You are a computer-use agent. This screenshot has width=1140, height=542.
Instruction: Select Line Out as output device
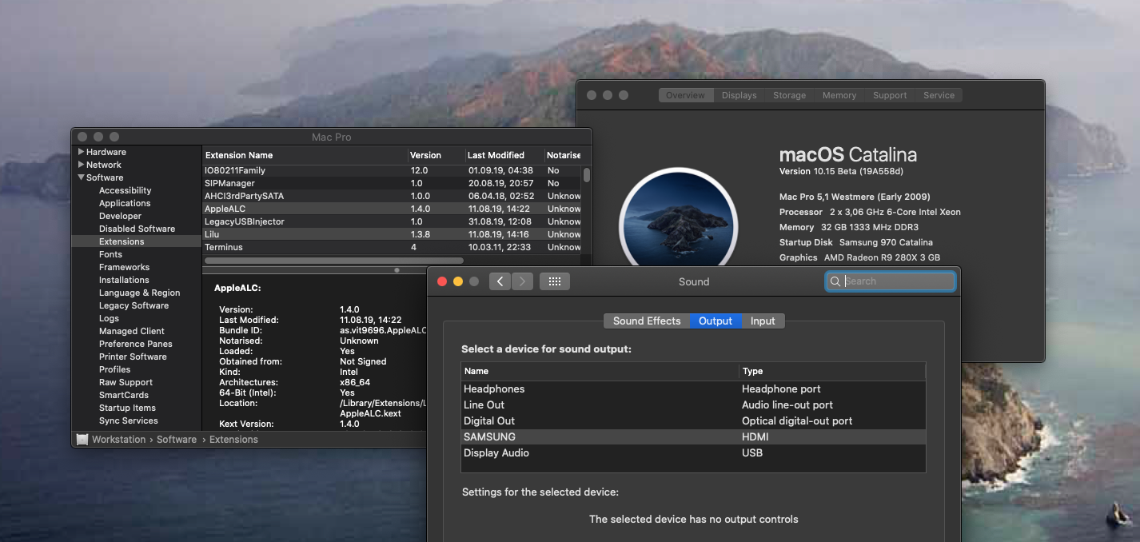693,405
